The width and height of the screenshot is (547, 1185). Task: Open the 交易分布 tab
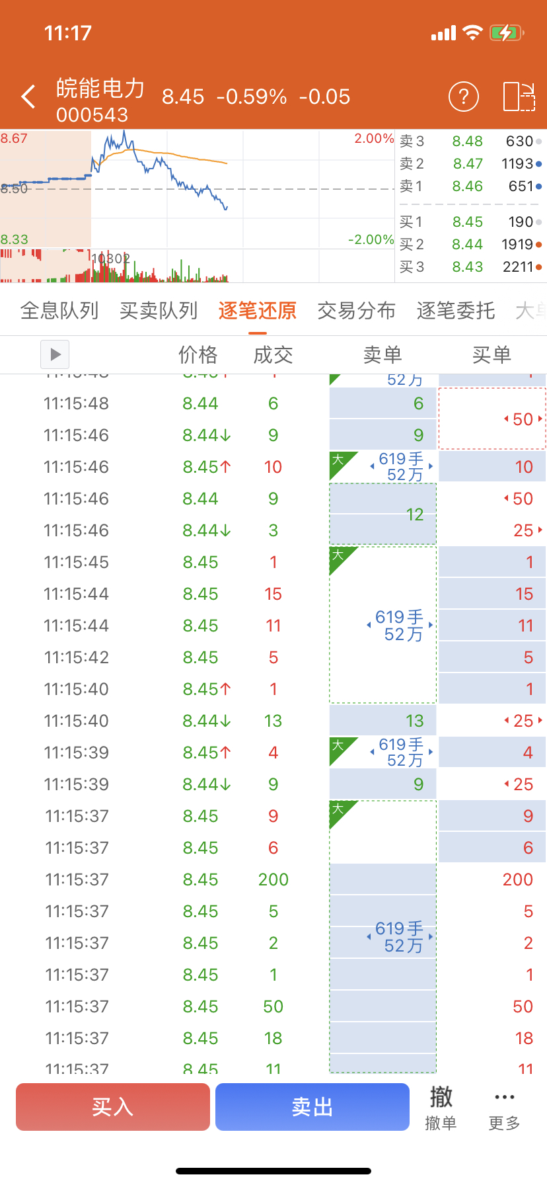pyautogui.click(x=356, y=310)
